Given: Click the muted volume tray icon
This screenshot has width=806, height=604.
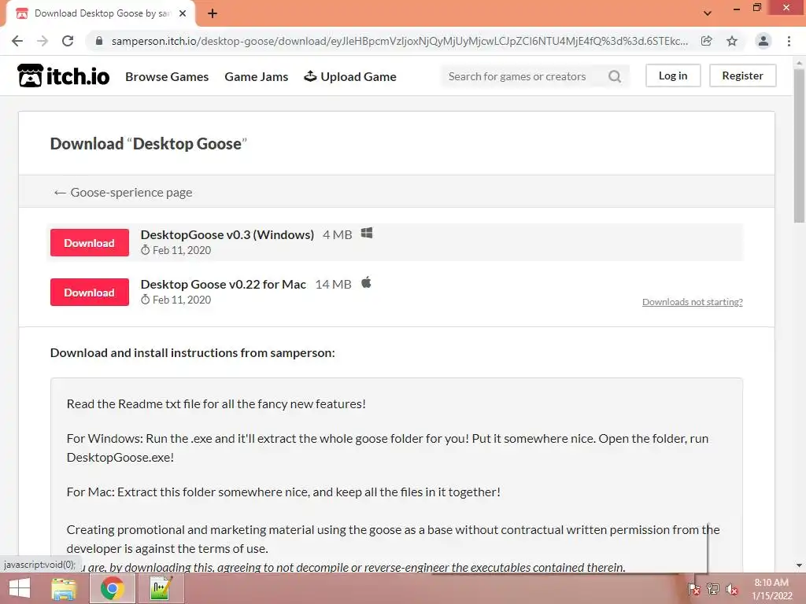Looking at the screenshot, I should tap(731, 589).
